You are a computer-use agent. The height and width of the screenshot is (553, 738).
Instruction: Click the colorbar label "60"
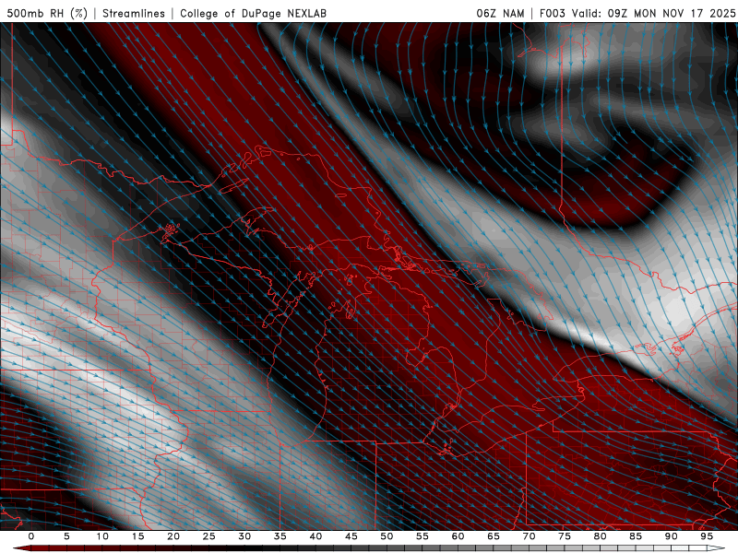(x=458, y=536)
